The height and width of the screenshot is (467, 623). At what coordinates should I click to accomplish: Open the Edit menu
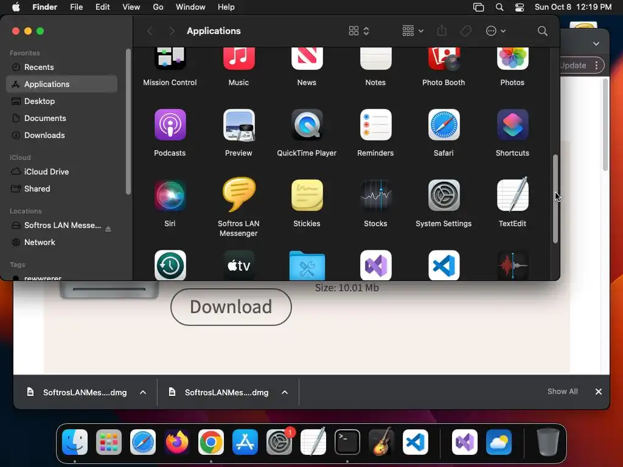[x=102, y=7]
